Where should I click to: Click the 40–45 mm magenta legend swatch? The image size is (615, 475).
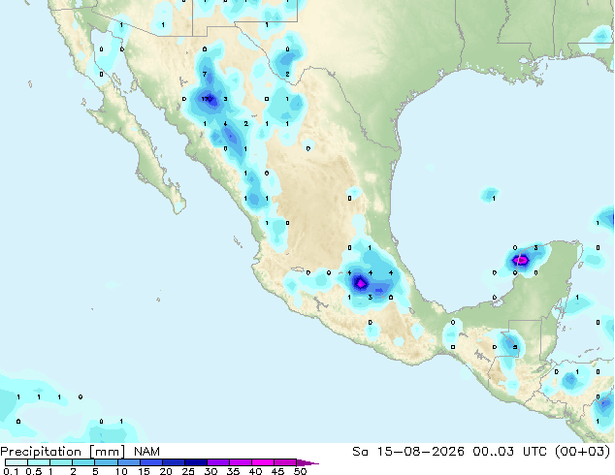pyautogui.click(x=263, y=462)
